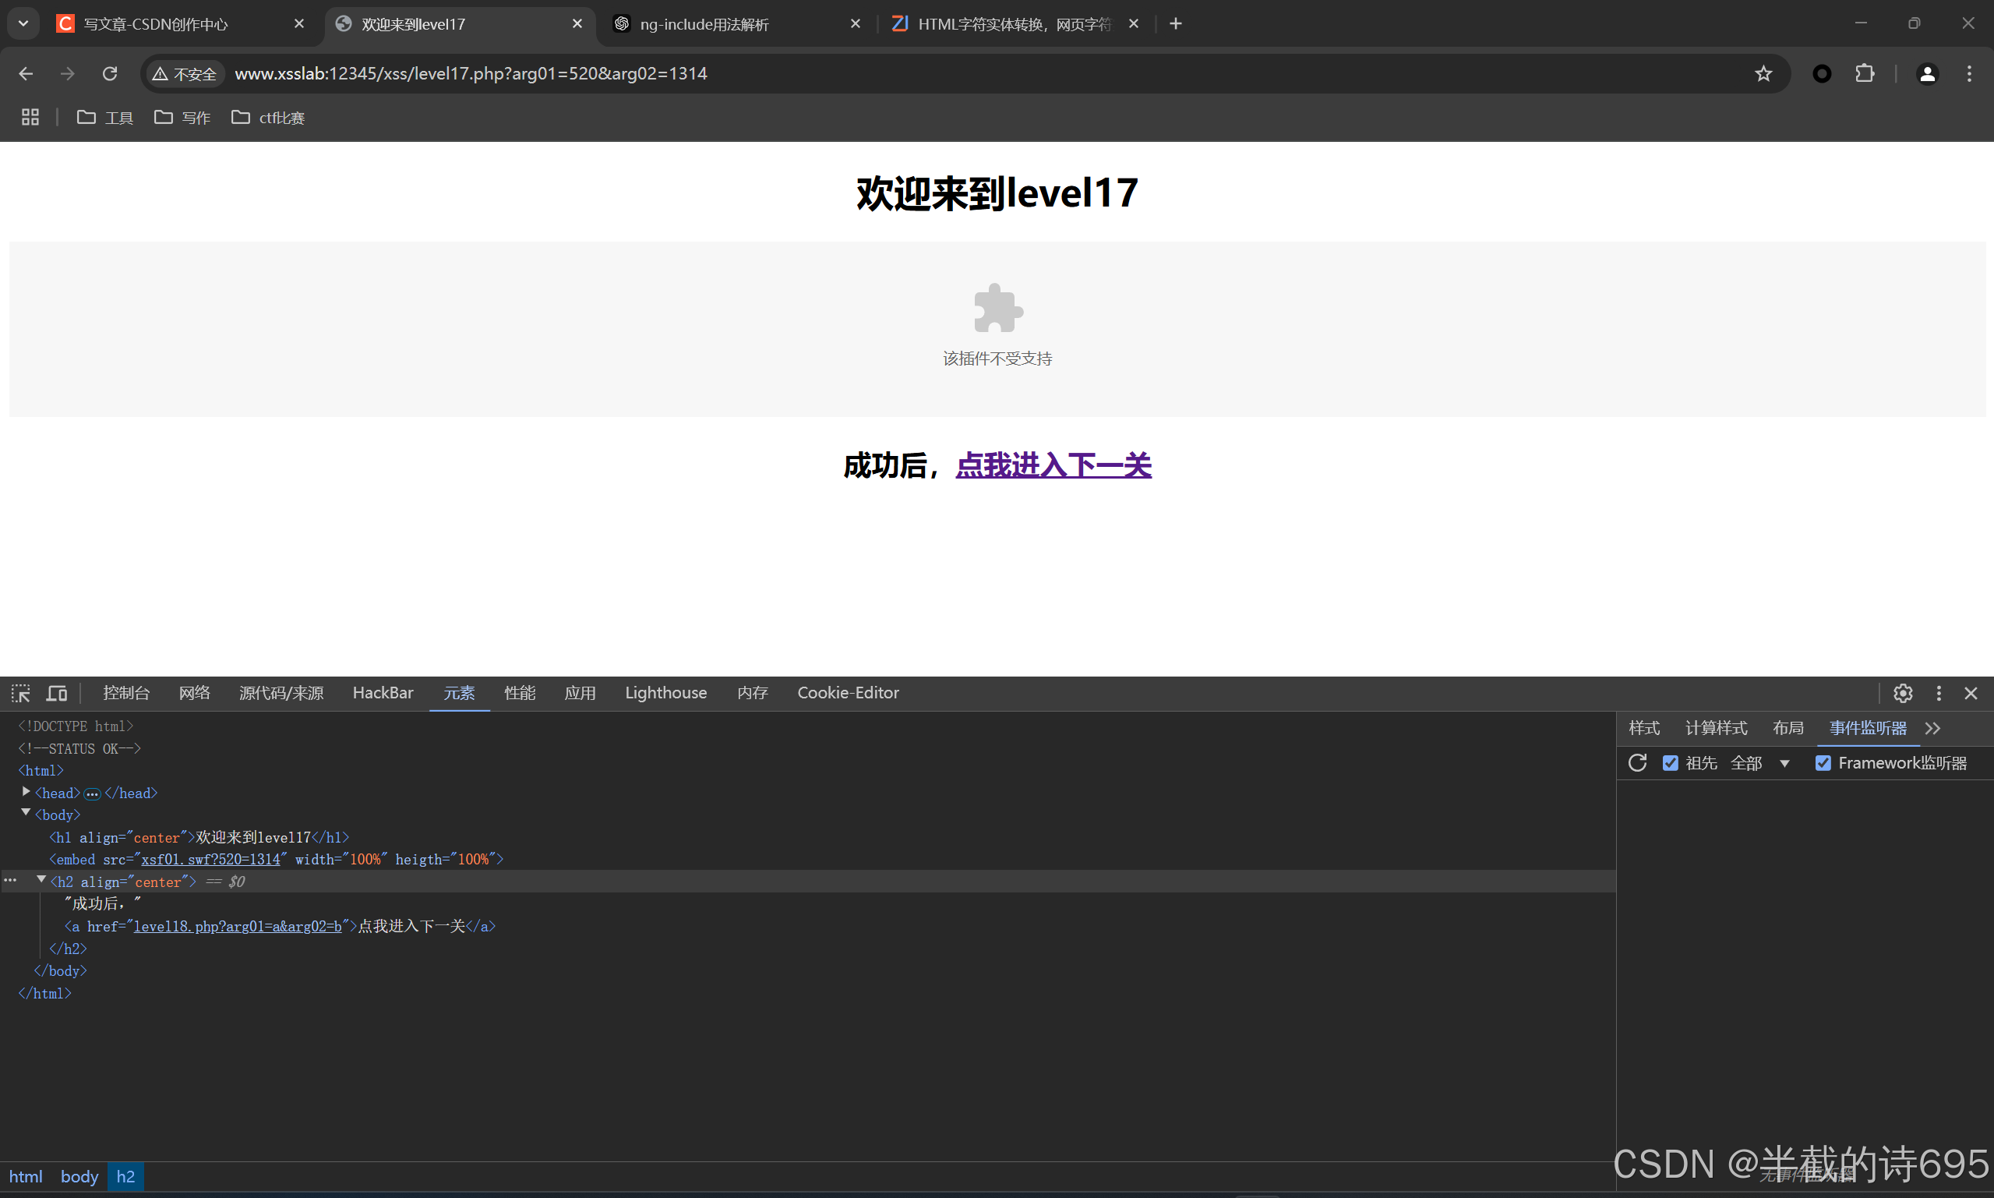Image resolution: width=1994 pixels, height=1198 pixels.
Task: Refresh the event listeners list
Action: (x=1637, y=763)
